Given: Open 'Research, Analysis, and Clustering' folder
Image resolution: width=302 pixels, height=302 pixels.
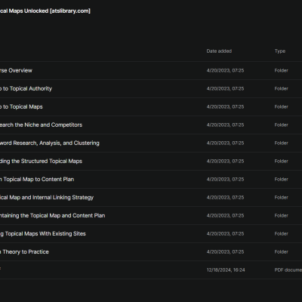Looking at the screenshot, I should (50, 143).
